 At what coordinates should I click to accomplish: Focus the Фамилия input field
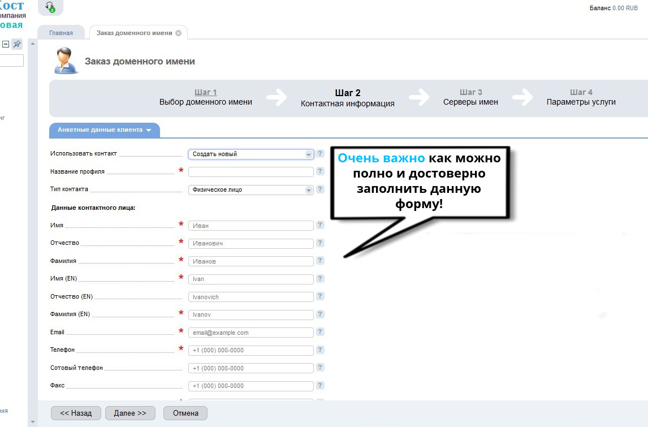click(x=251, y=261)
